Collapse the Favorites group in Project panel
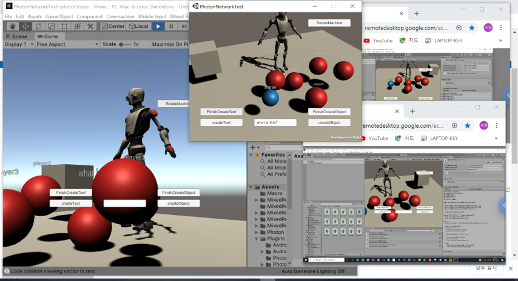Image resolution: width=518 pixels, height=281 pixels. tap(251, 154)
